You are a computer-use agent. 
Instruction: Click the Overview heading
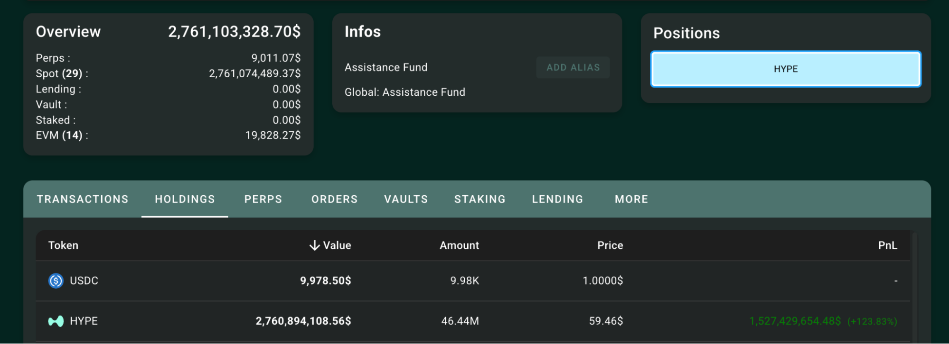(68, 32)
